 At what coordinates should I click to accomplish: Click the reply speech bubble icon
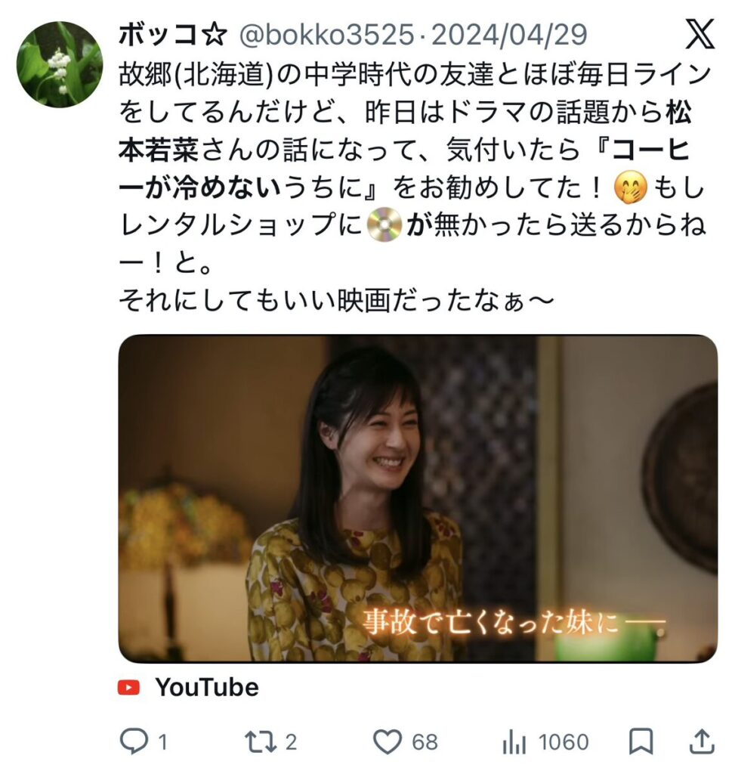(134, 741)
